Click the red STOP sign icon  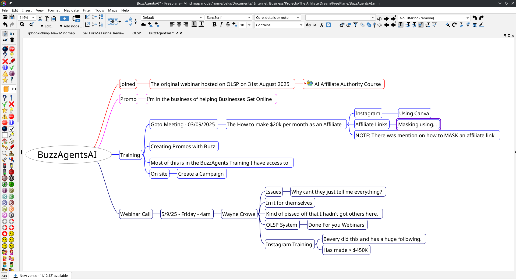12,49
